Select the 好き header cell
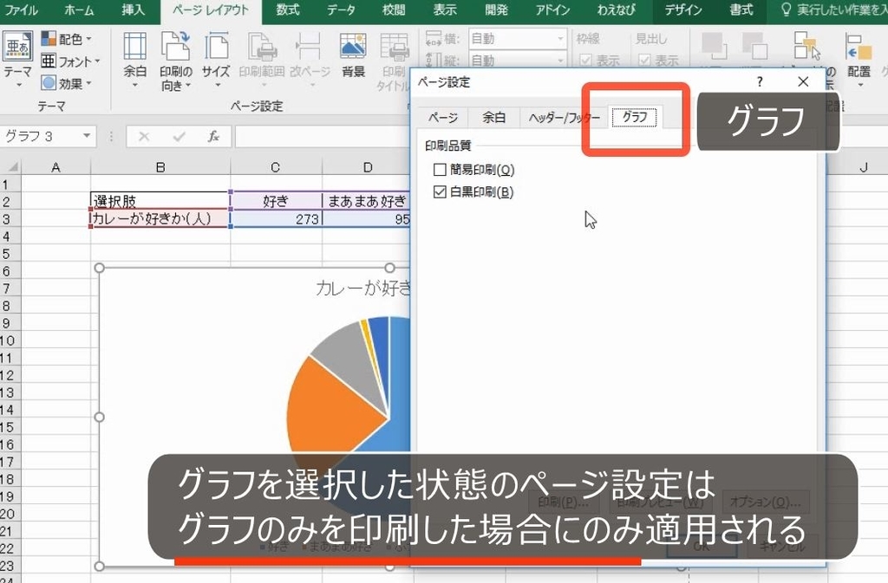This screenshot has height=583, width=888. 276,201
